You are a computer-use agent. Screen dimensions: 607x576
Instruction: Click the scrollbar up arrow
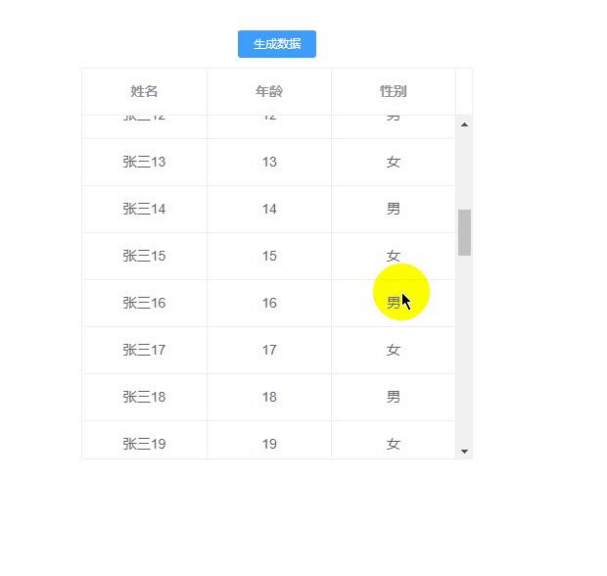[x=464, y=124]
